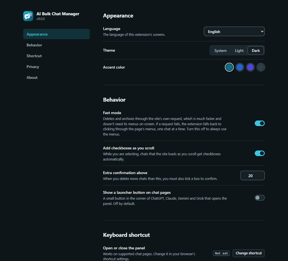The image size is (288, 261).
Task: Expand the Language dropdown showing English
Action: point(234,31)
